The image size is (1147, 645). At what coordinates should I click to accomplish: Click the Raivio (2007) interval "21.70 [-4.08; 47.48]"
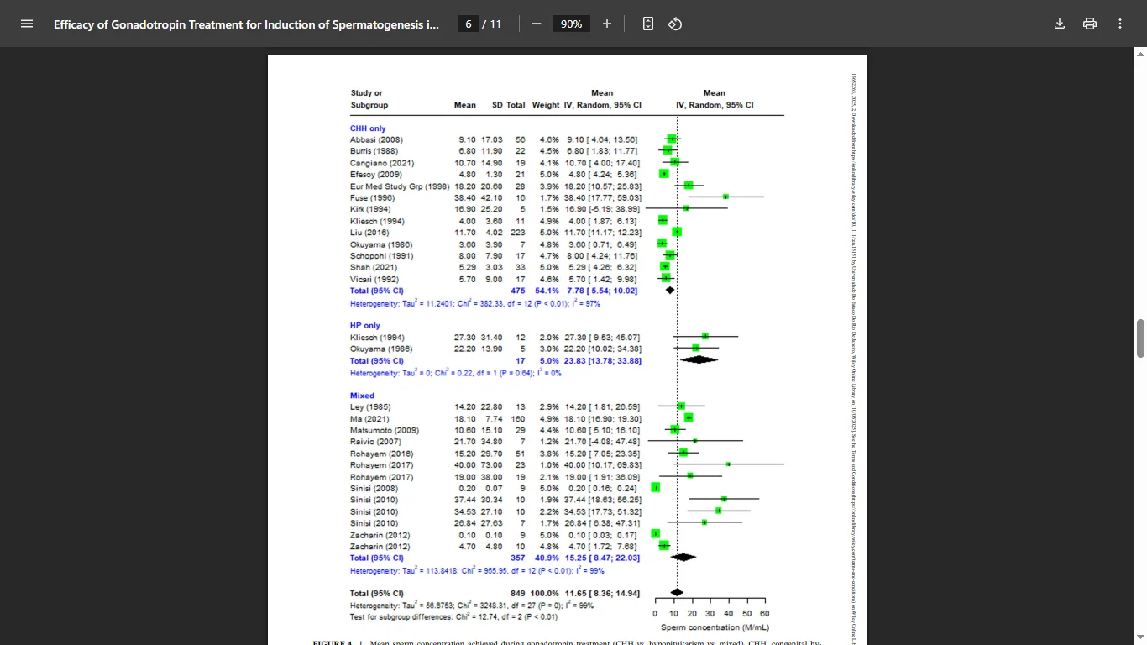coord(602,442)
